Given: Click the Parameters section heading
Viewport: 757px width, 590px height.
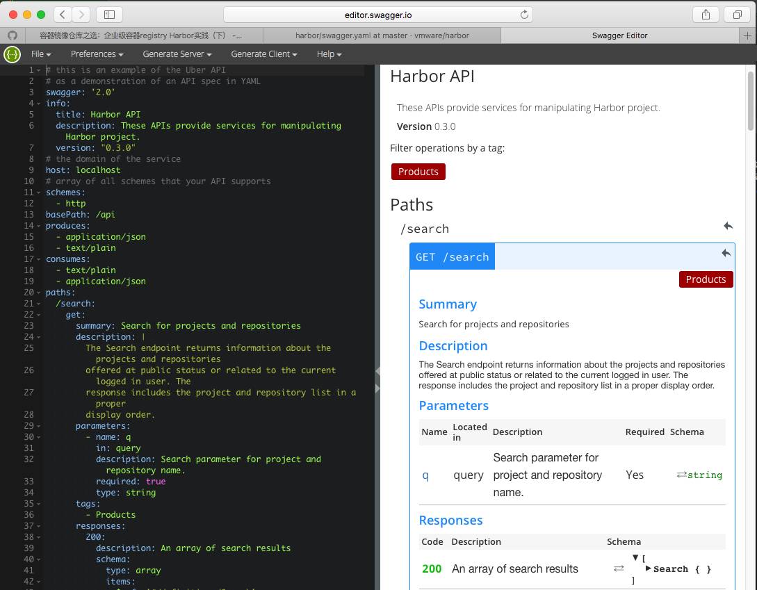Looking at the screenshot, I should pyautogui.click(x=453, y=406).
